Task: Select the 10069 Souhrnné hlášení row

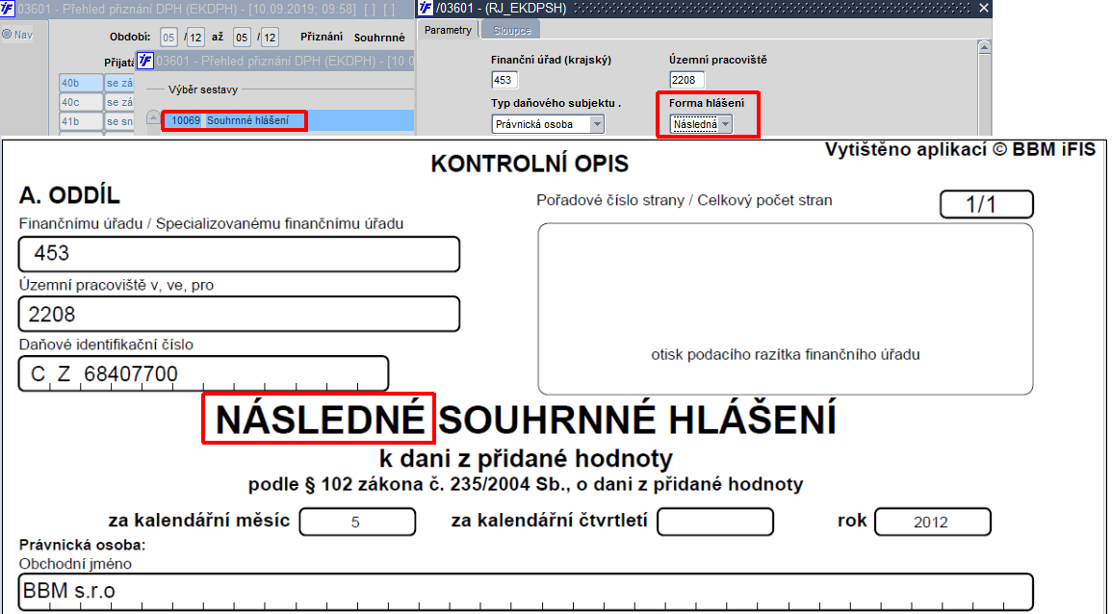Action: click(288, 120)
